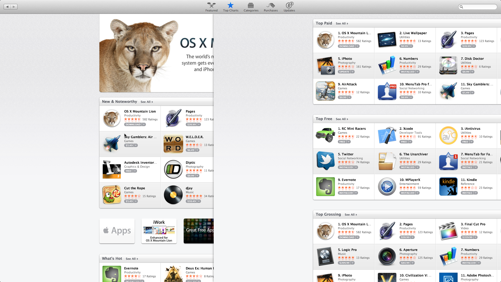Click the forward navigation arrow
The width and height of the screenshot is (501, 282).
point(14,7)
